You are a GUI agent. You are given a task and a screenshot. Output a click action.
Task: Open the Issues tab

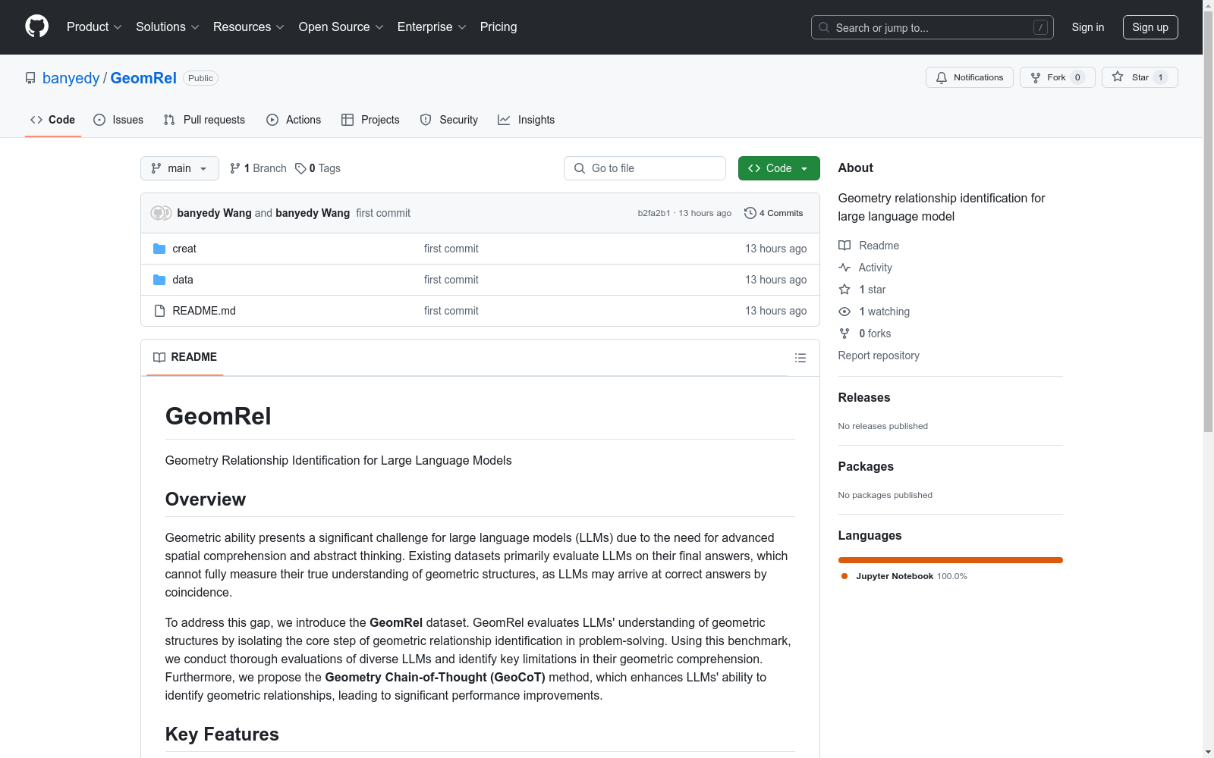coord(118,120)
